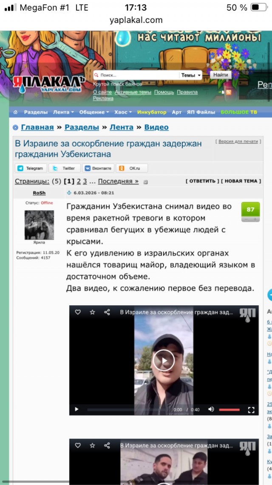
Task: Open the Разделы nav item
Action: coord(36,112)
